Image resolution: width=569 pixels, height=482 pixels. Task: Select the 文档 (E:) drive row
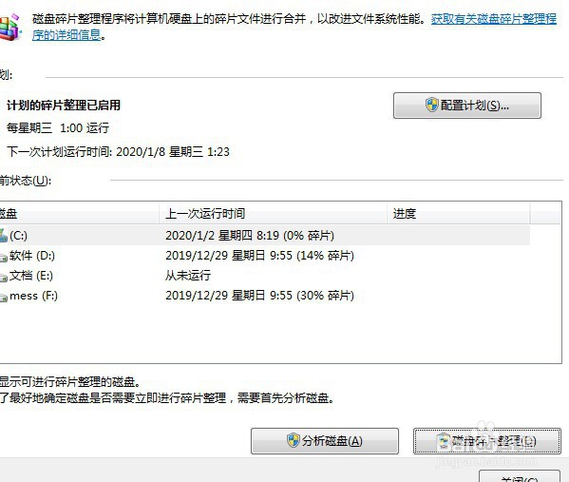point(265,276)
